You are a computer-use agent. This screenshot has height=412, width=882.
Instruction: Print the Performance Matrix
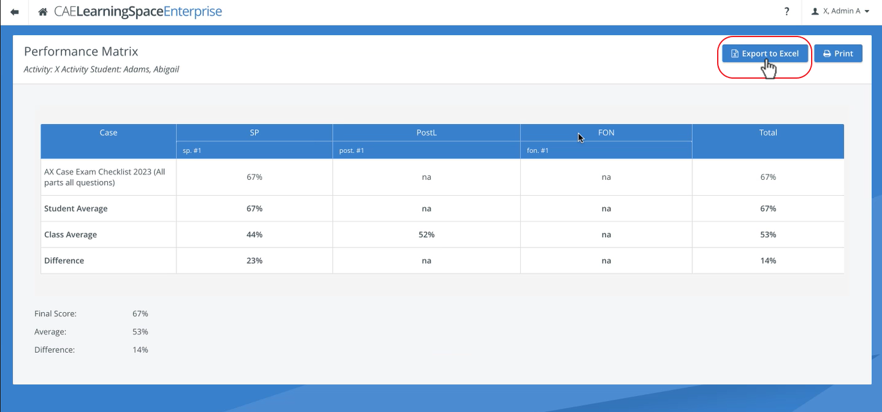(839, 54)
